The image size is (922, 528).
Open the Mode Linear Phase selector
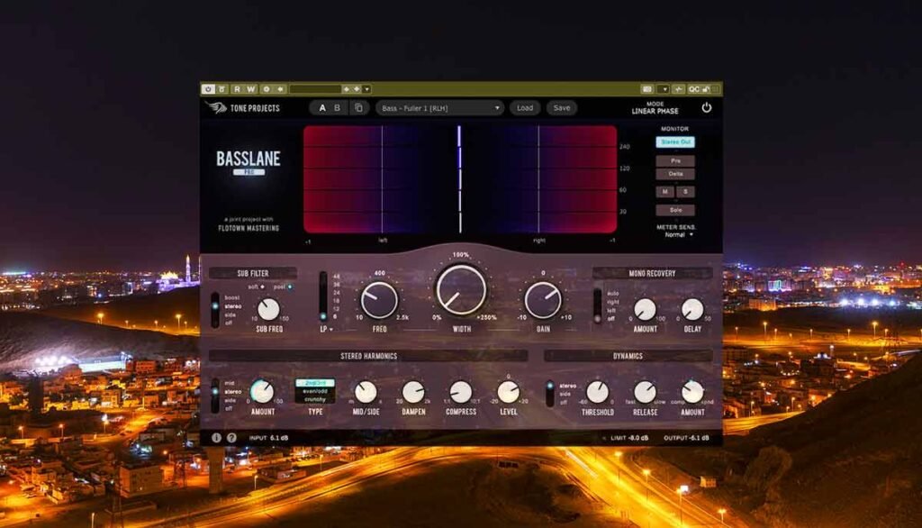tap(655, 108)
